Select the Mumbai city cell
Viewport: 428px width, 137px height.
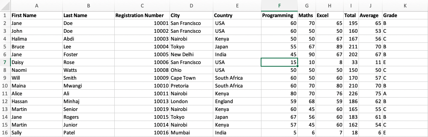pos(191,133)
